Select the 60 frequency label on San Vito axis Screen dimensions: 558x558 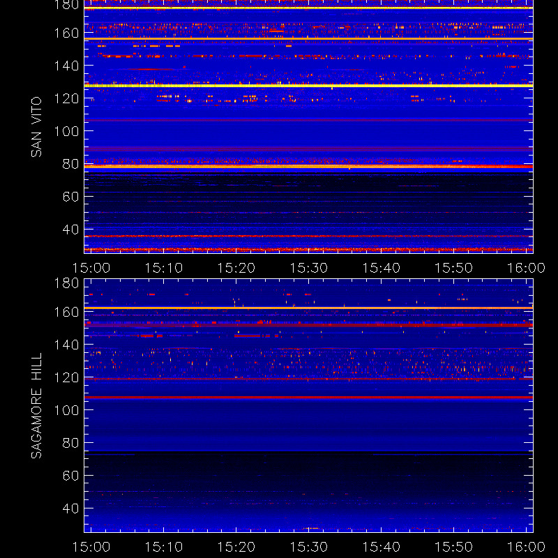[x=70, y=197]
